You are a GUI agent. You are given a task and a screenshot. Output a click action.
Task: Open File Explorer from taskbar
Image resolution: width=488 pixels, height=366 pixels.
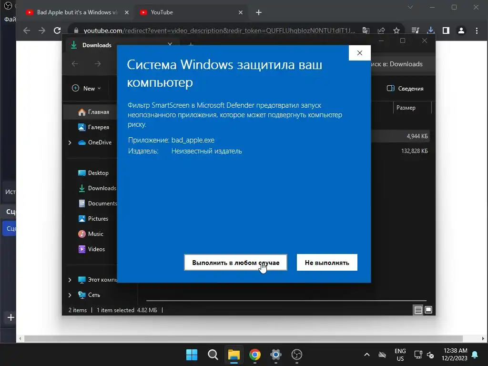[234, 355]
